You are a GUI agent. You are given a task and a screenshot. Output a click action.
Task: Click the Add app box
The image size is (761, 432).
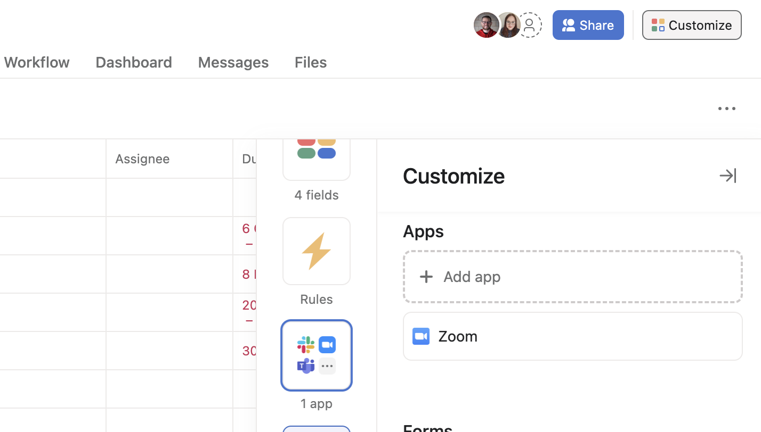pyautogui.click(x=573, y=277)
